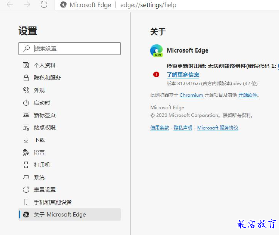
Task: Click the 关于 page heading
Action: pyautogui.click(x=158, y=31)
